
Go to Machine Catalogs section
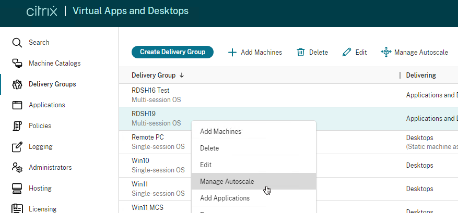55,63
